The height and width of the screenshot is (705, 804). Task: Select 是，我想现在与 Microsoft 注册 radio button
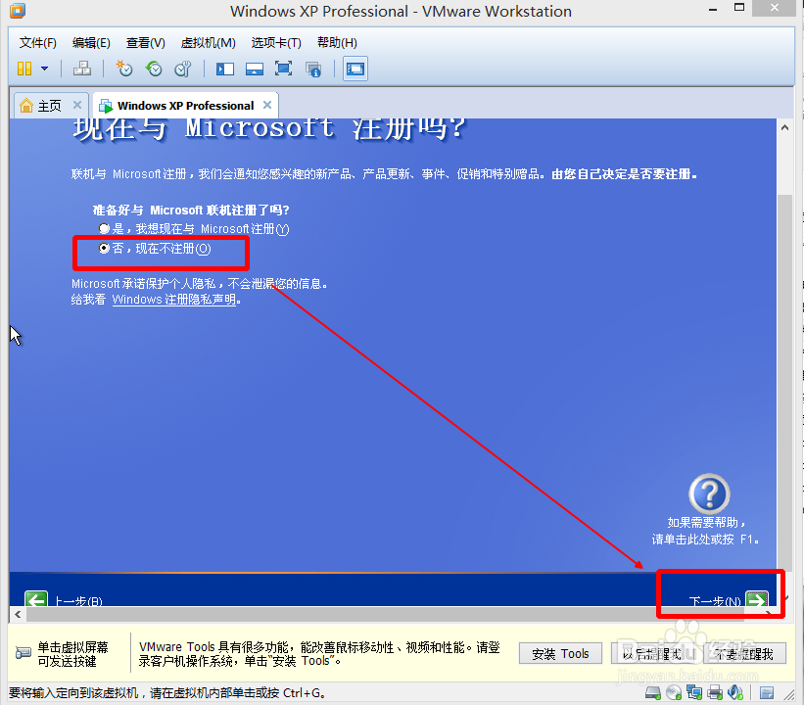pos(104,228)
